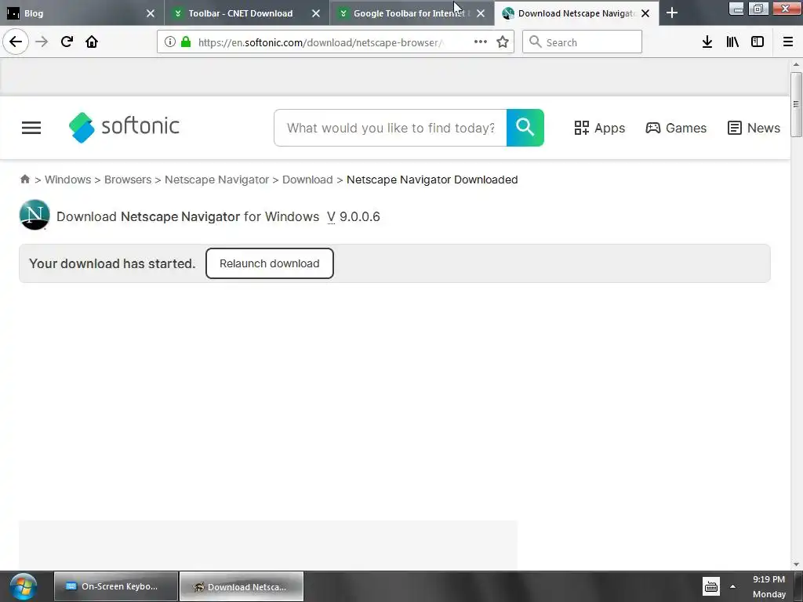
Task: Click the Relaunch download button
Action: pyautogui.click(x=270, y=263)
